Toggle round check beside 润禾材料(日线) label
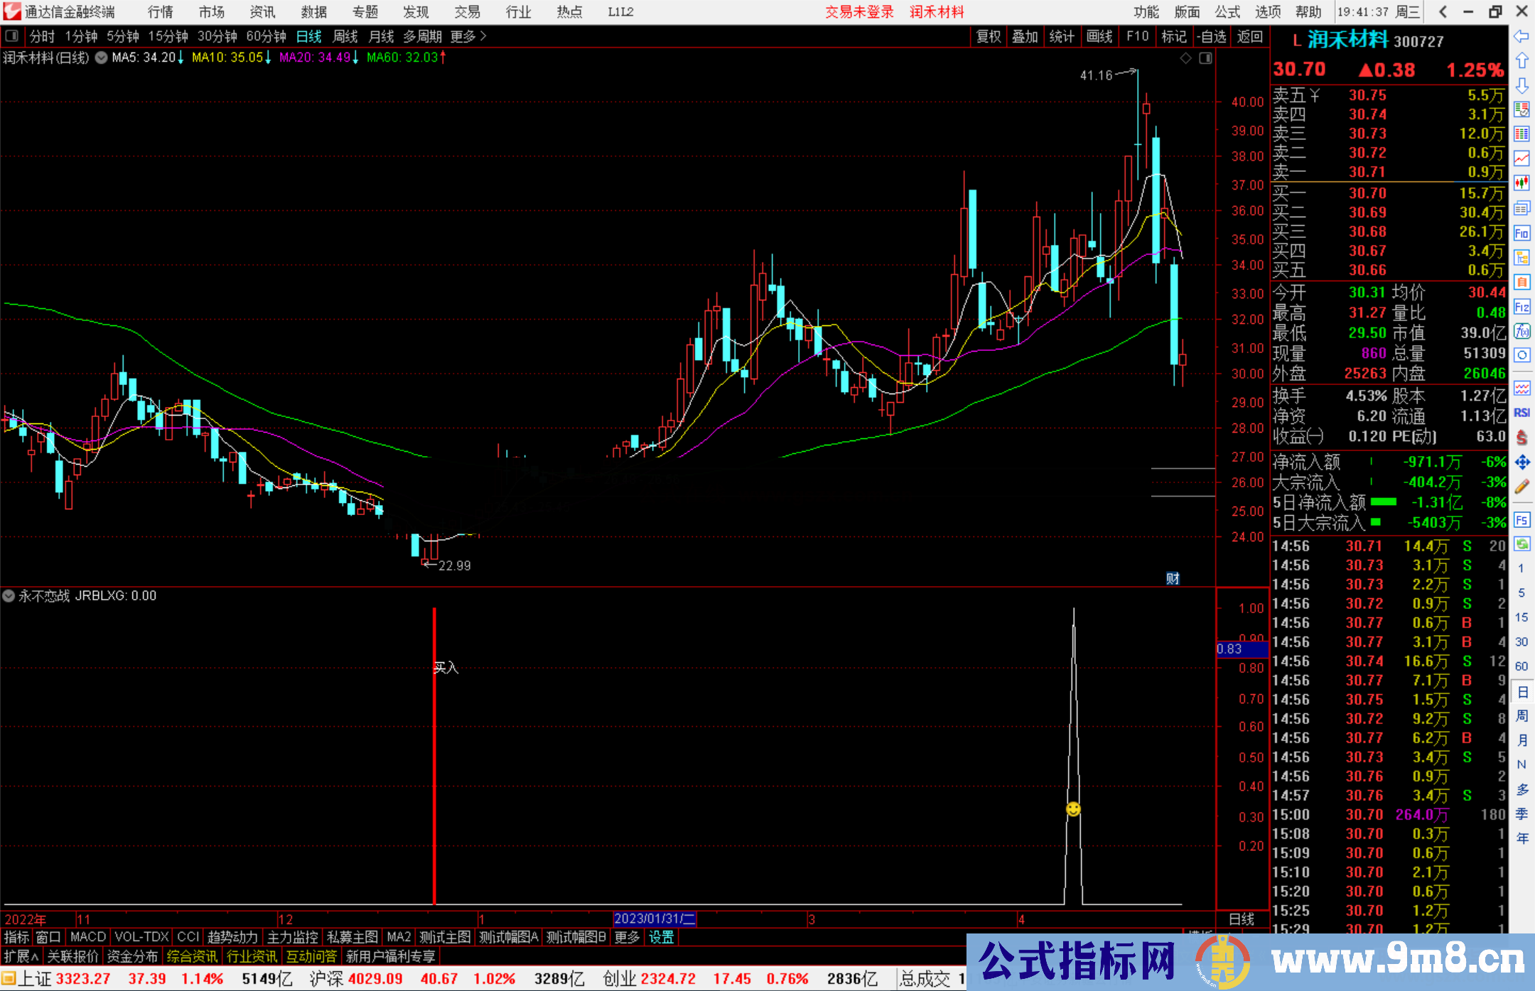 101,58
